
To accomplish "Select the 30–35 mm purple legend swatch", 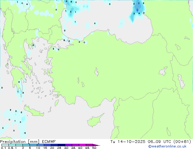I will (68, 145).
